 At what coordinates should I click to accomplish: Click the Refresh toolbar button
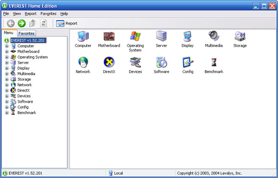click(x=44, y=23)
